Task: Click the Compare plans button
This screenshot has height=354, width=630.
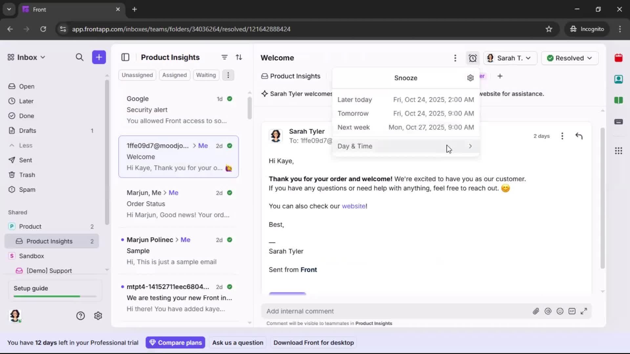Action: pos(175,342)
